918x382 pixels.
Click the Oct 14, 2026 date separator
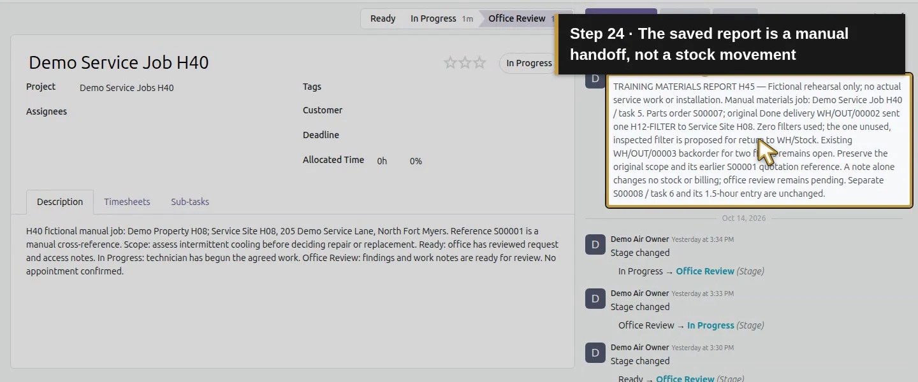pos(743,218)
